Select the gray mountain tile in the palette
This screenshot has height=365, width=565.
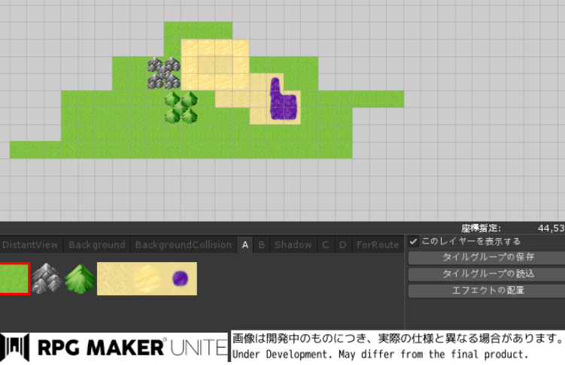47,279
